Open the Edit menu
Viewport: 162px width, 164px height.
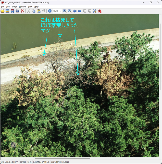point(8,7)
